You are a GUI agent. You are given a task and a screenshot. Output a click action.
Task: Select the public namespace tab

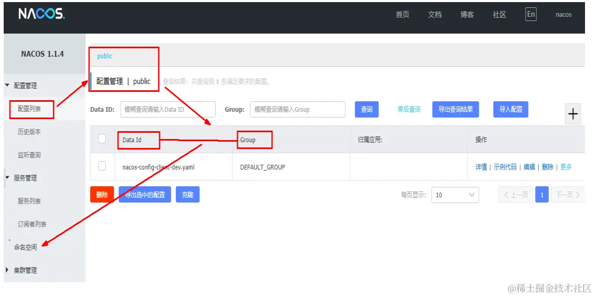(105, 56)
